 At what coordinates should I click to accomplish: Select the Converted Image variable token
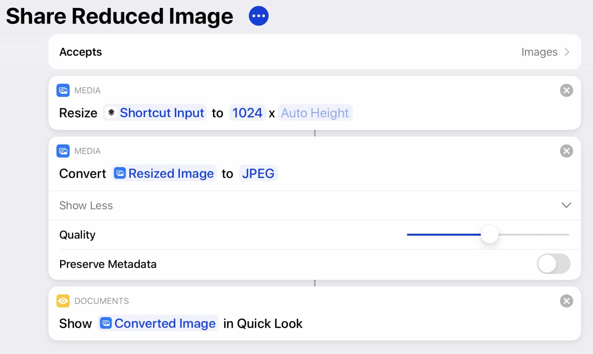(158, 323)
